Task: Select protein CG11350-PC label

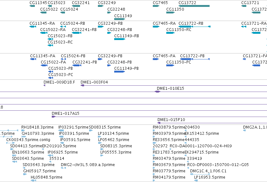Action: 179,62
